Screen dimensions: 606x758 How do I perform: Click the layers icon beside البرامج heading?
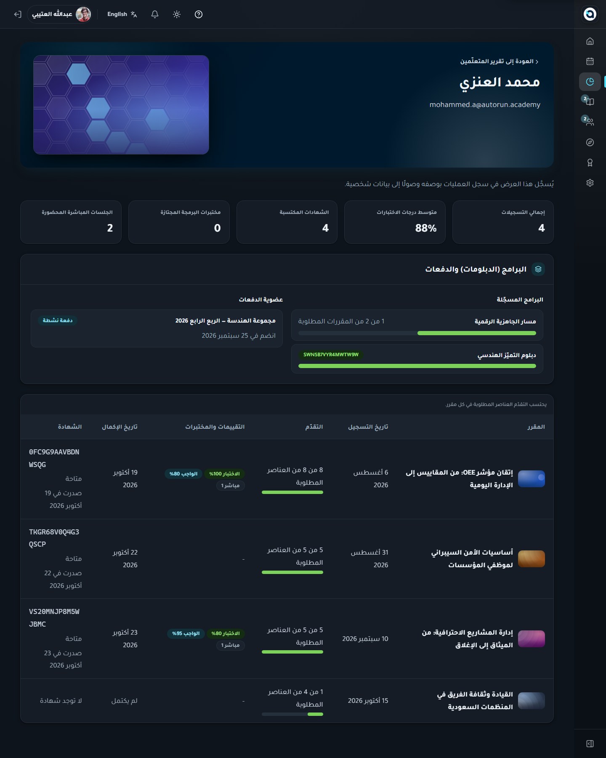(x=538, y=269)
